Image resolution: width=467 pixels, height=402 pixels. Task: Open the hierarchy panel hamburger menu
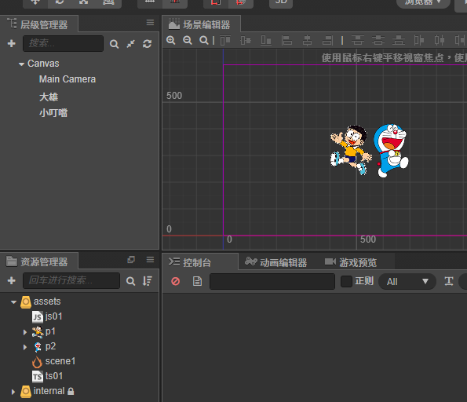[x=150, y=22]
